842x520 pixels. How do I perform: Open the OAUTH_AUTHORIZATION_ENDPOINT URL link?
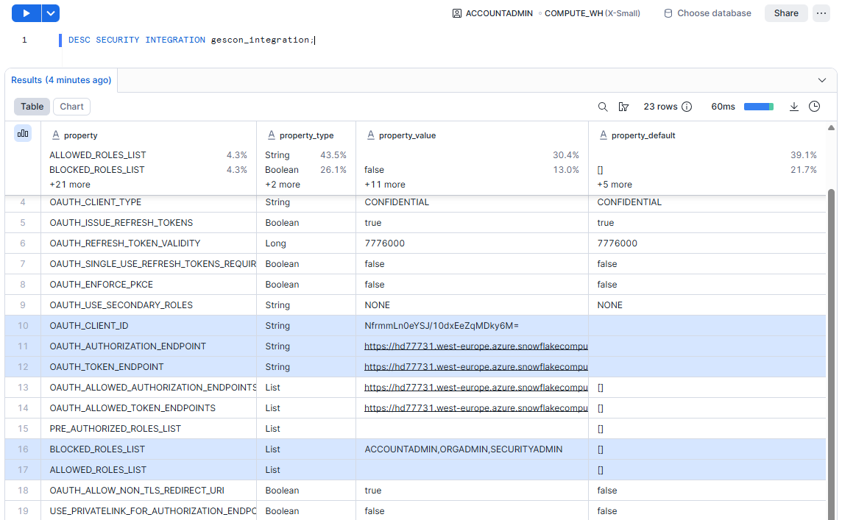[x=475, y=346]
